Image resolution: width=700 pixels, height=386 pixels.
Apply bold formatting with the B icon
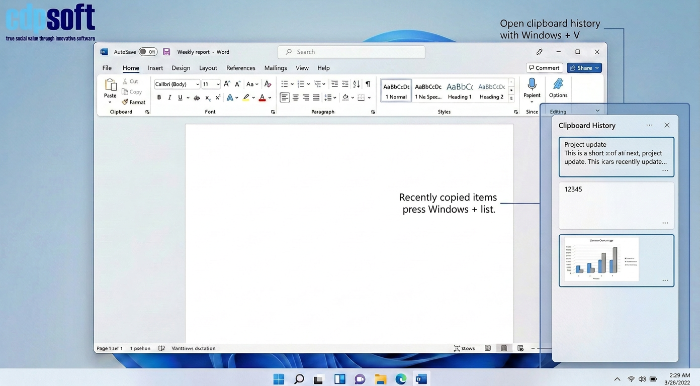tap(159, 98)
